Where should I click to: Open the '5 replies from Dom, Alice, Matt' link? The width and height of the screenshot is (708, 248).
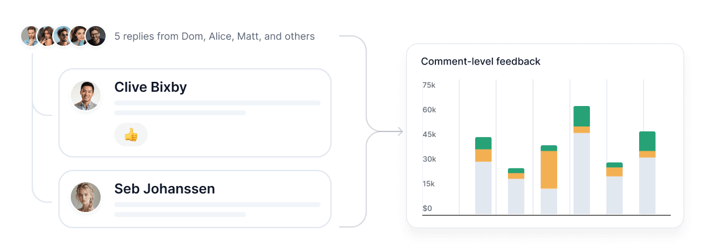(214, 37)
